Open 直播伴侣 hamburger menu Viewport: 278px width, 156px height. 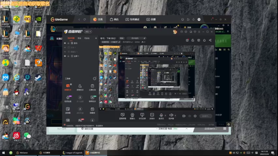click(x=199, y=32)
